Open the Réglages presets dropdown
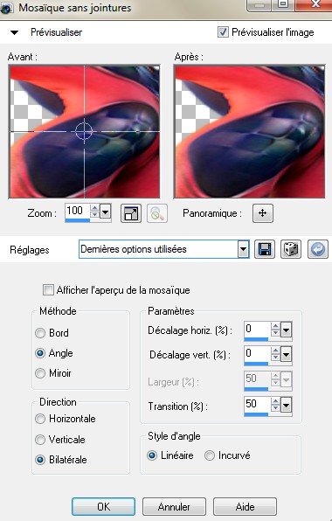The image size is (332, 521). (x=243, y=249)
